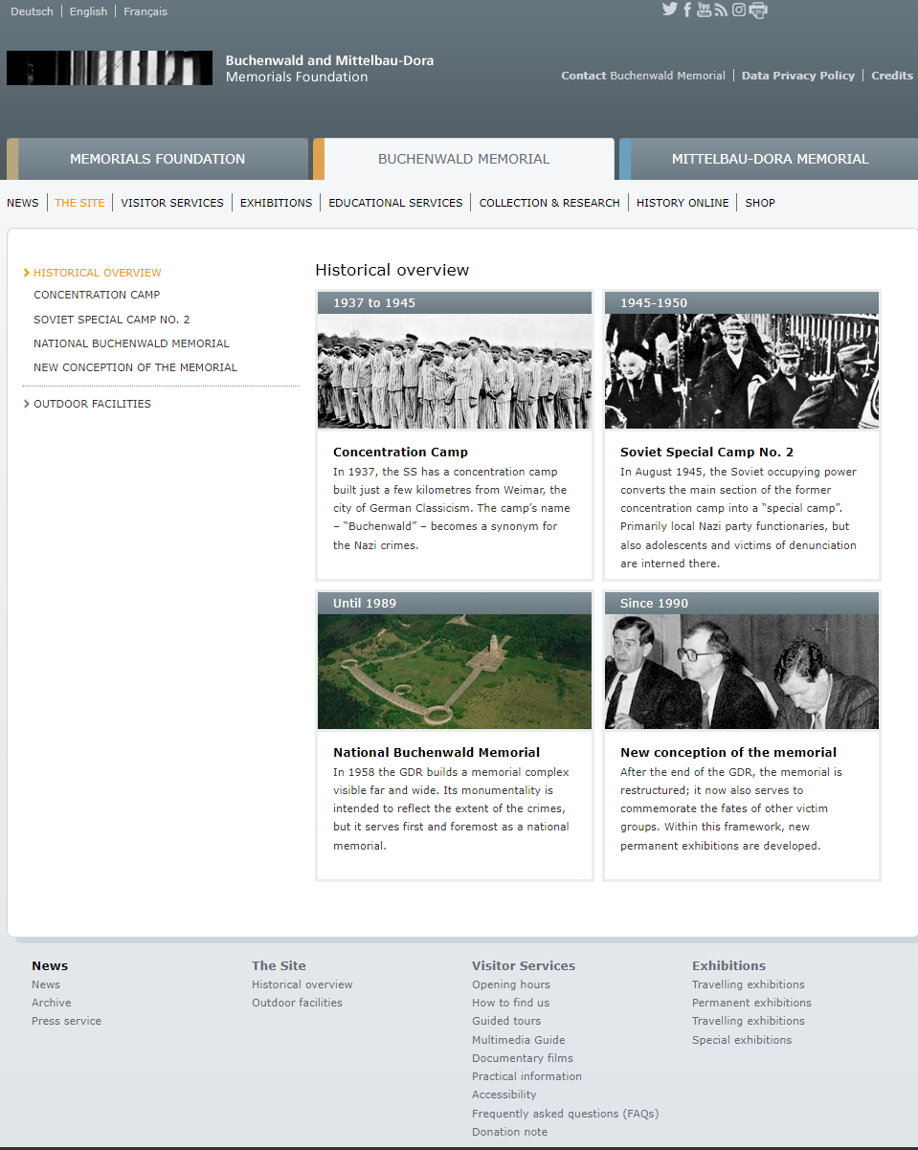Open Archive in the footer
The height and width of the screenshot is (1150, 918).
tap(52, 1003)
